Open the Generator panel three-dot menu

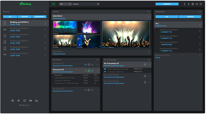click(x=98, y=60)
